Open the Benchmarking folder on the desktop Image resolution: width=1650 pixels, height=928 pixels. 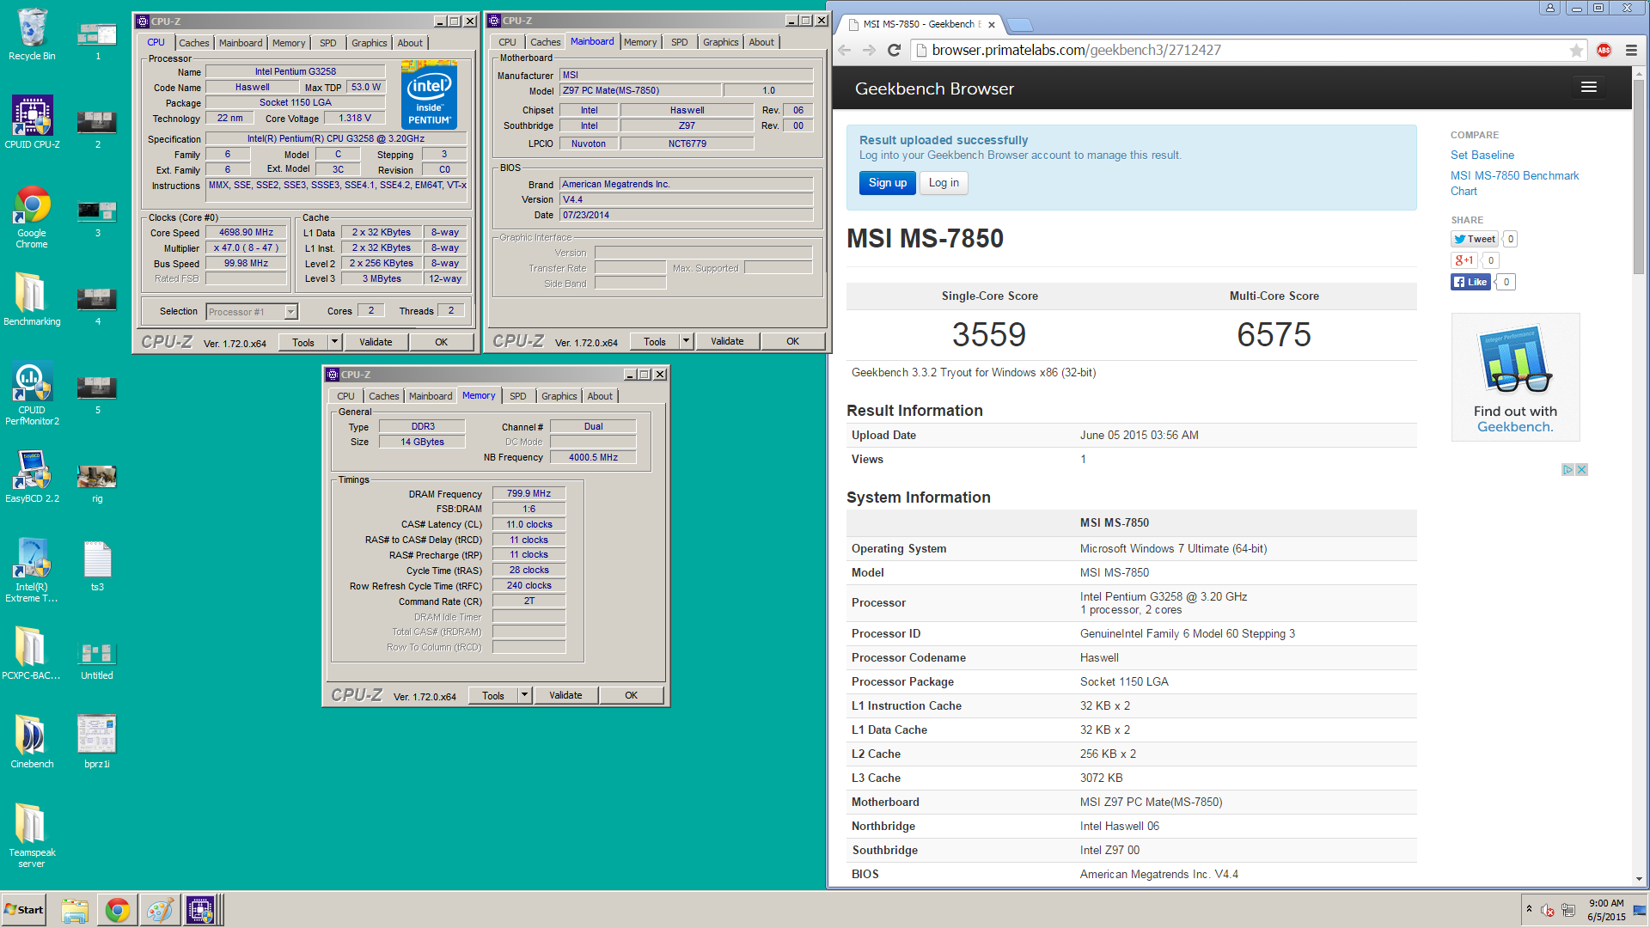pyautogui.click(x=32, y=298)
